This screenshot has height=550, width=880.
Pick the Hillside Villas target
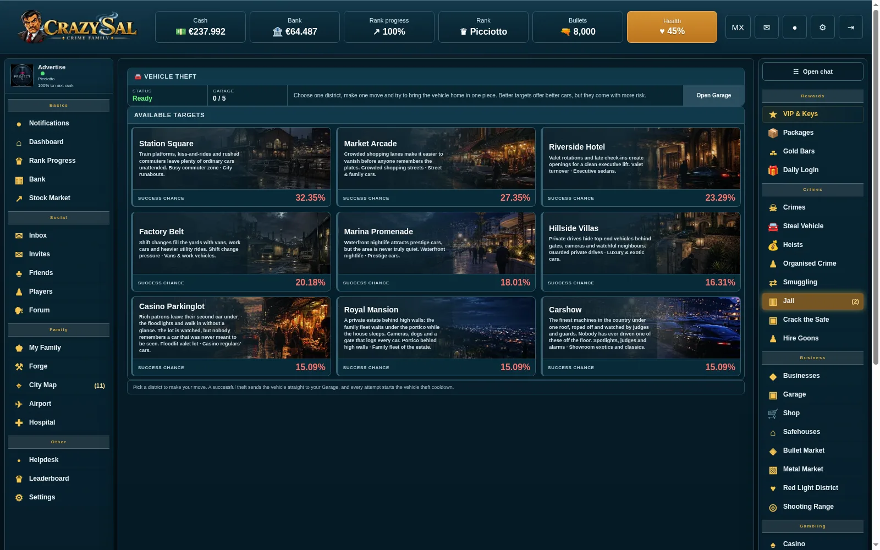[641, 252]
